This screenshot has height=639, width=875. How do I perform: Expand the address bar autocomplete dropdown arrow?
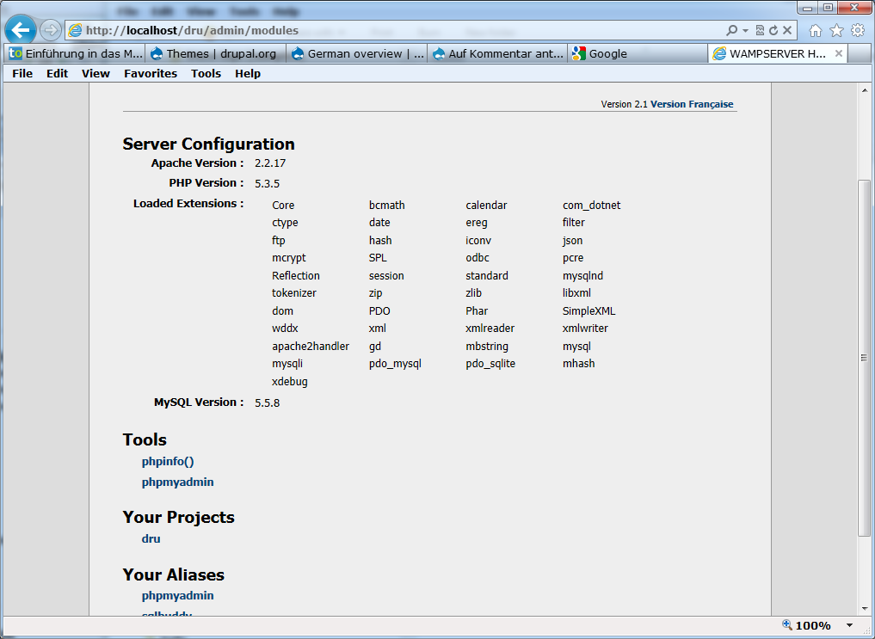click(745, 30)
